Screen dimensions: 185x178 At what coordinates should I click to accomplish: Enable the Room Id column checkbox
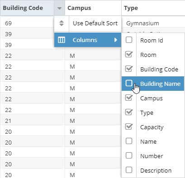pyautogui.click(x=129, y=40)
